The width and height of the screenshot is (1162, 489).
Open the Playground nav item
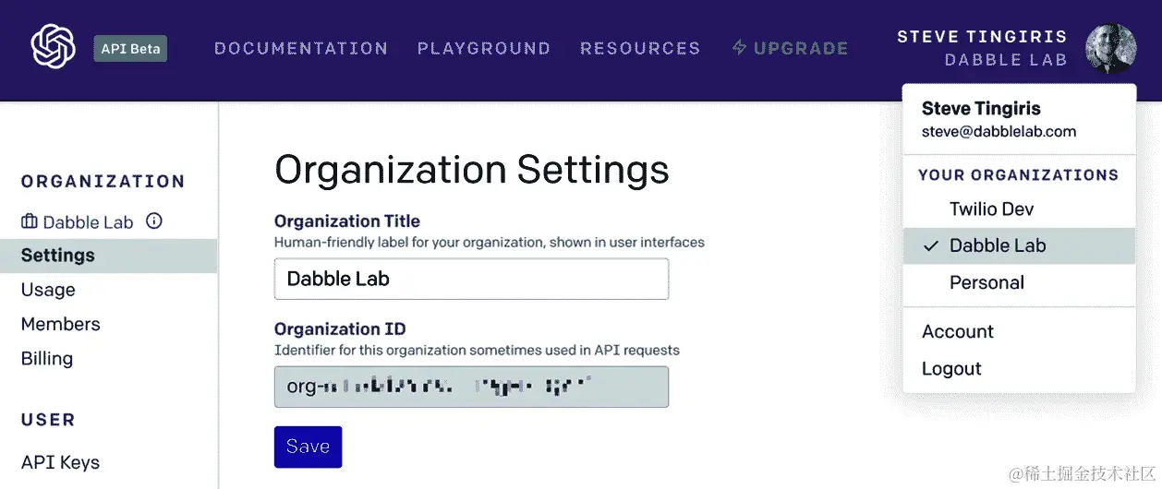pos(484,48)
